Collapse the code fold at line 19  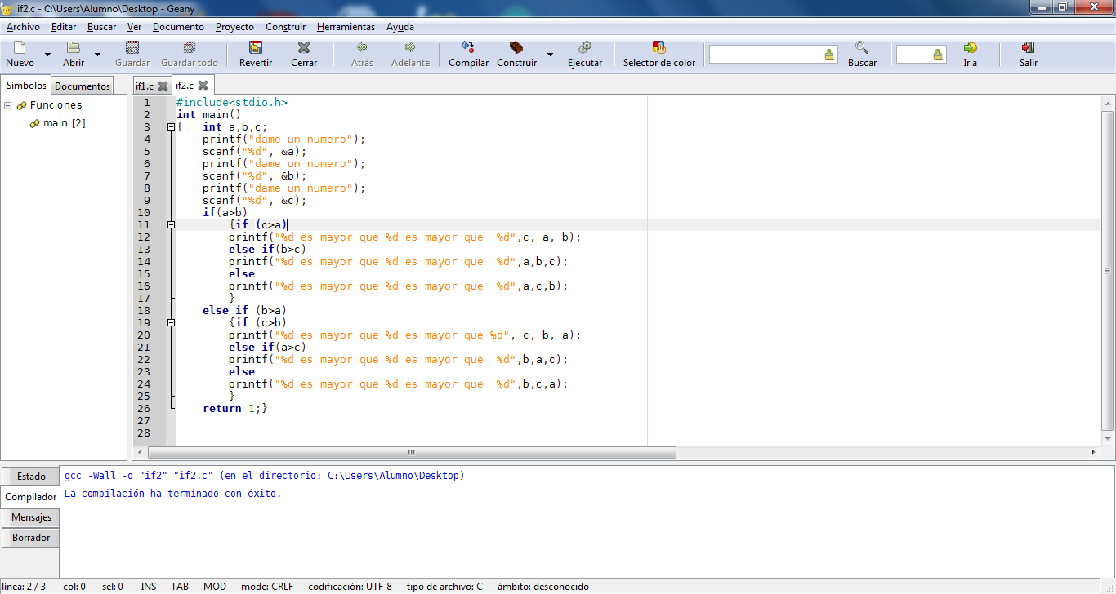pyautogui.click(x=171, y=322)
